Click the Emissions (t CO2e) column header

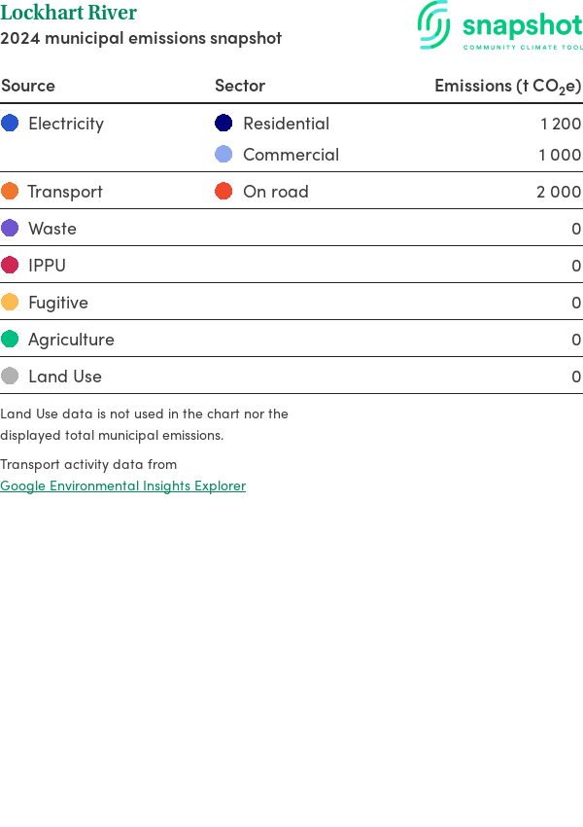click(x=507, y=86)
